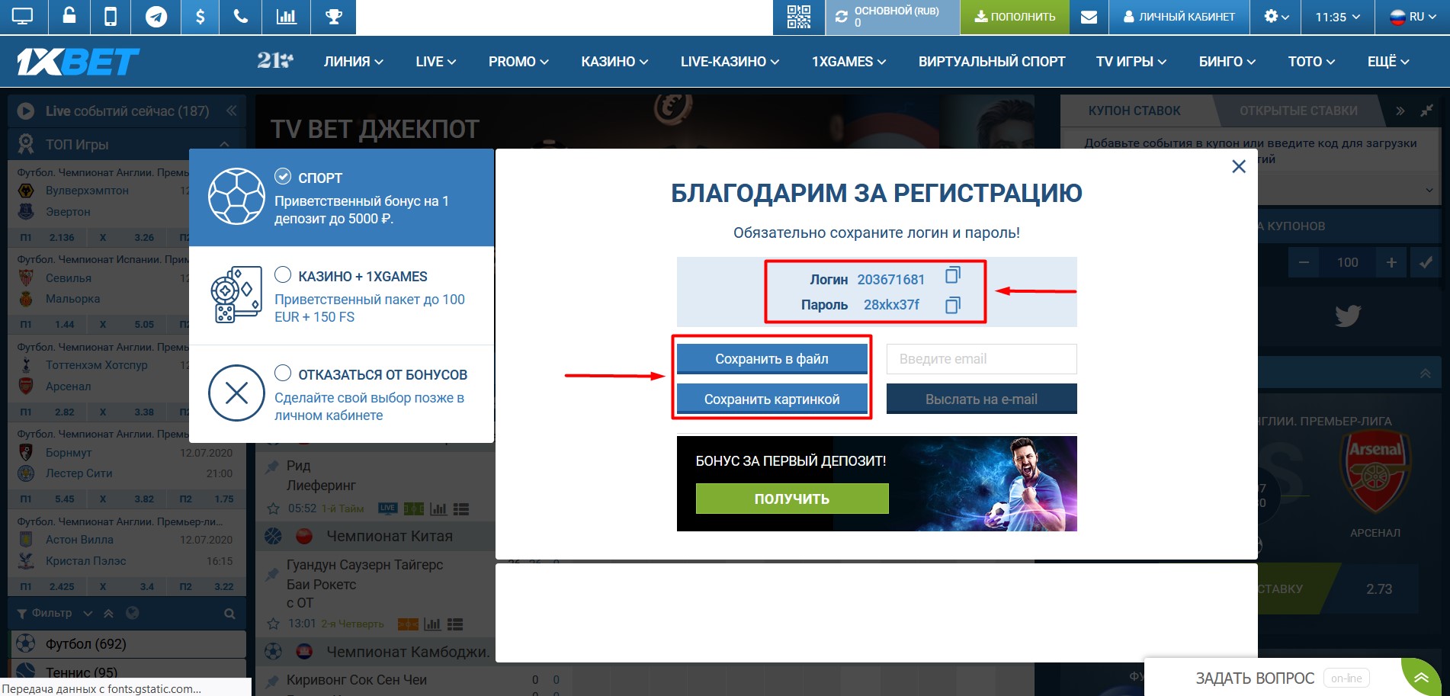Image resolution: width=1450 pixels, height=696 pixels.
Task: Click the globe icon in the filter bar
Action: (132, 613)
